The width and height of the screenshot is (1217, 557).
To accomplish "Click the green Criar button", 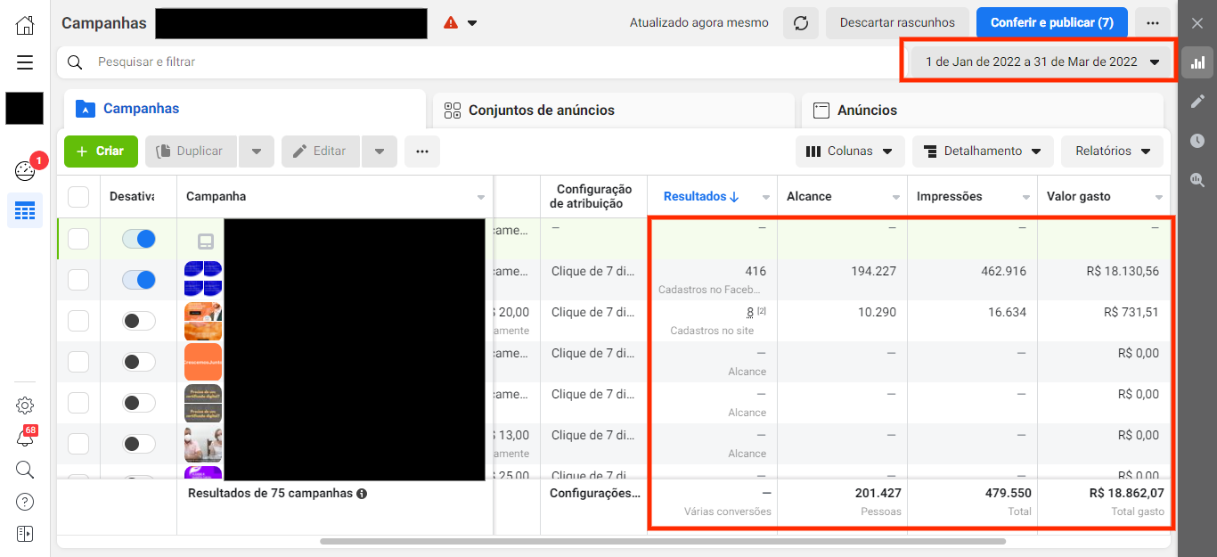I will coord(101,152).
